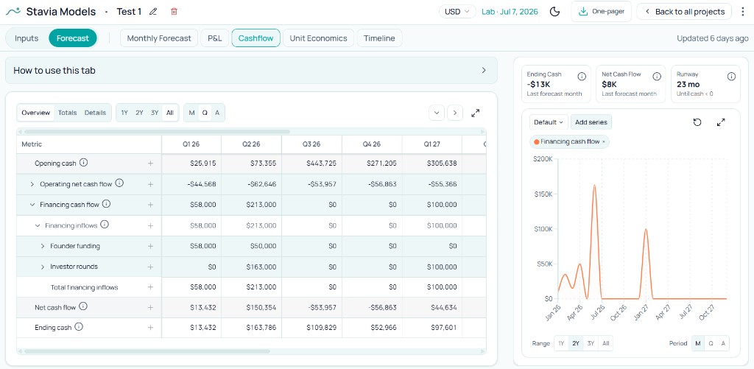The width and height of the screenshot is (754, 369).
Task: Collapse the Financing cash flow row
Action: tap(32, 205)
